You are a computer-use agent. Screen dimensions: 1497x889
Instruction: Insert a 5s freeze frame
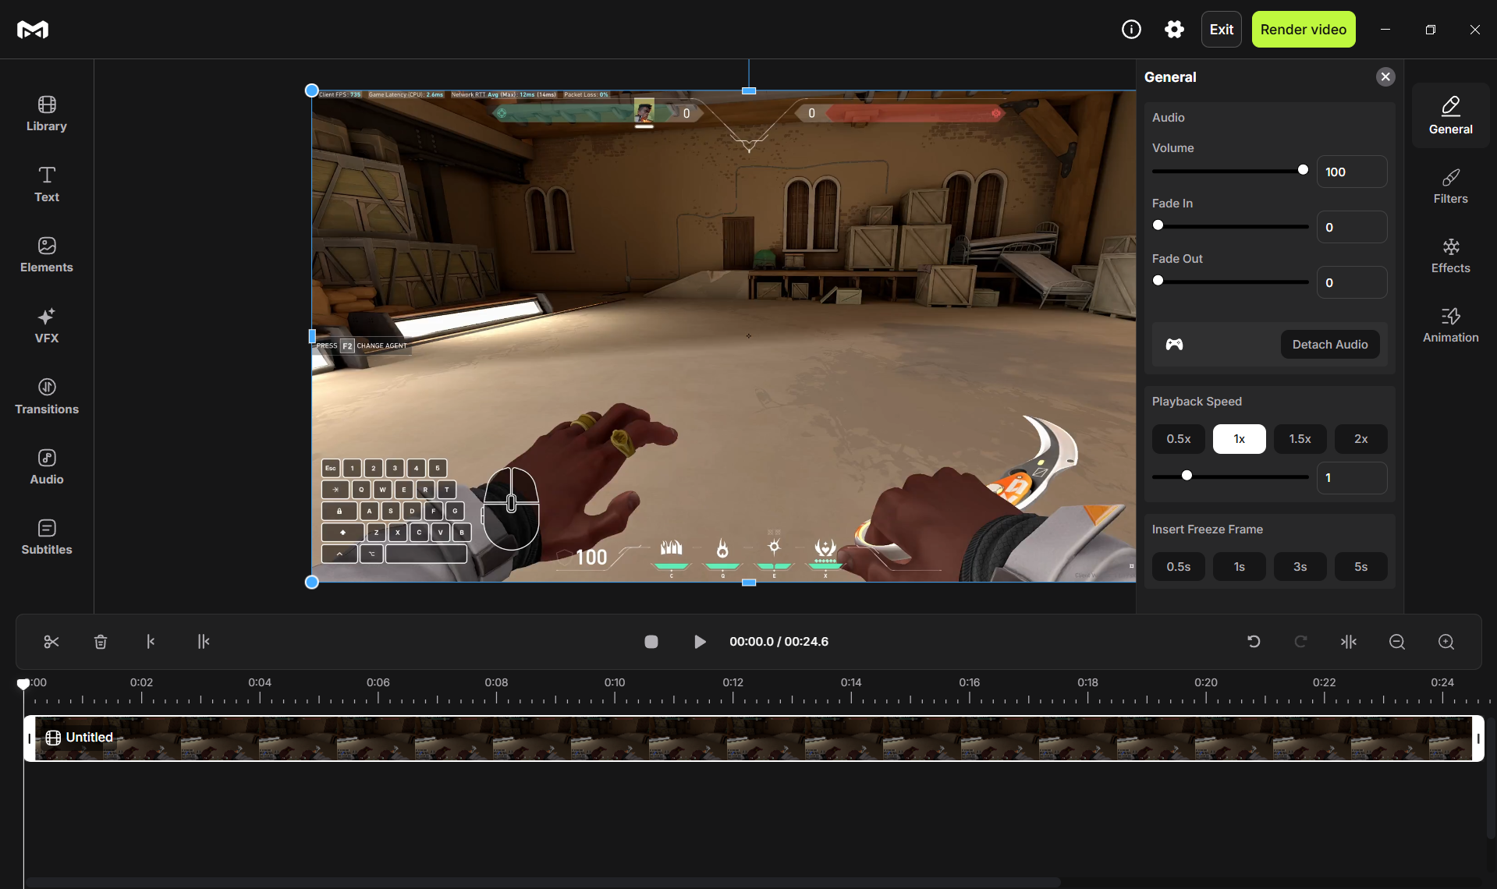click(x=1360, y=567)
